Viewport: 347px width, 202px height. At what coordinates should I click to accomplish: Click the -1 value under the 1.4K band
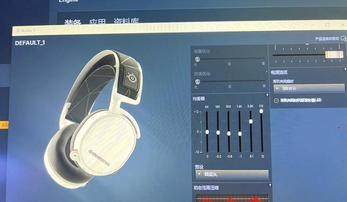240,156
